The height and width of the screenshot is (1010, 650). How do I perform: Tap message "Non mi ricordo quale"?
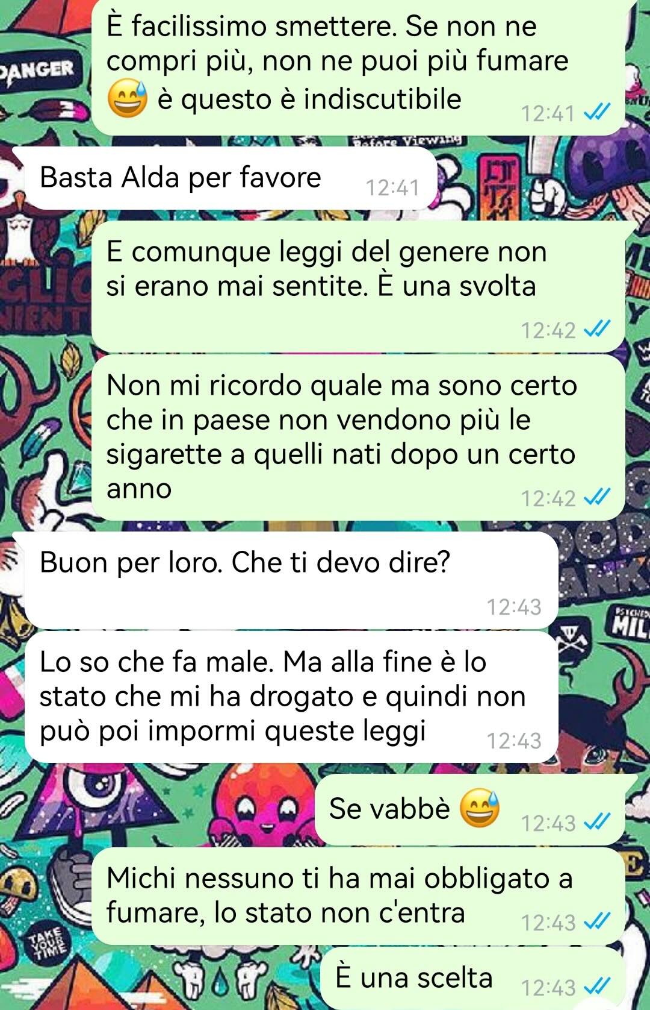coord(358,438)
